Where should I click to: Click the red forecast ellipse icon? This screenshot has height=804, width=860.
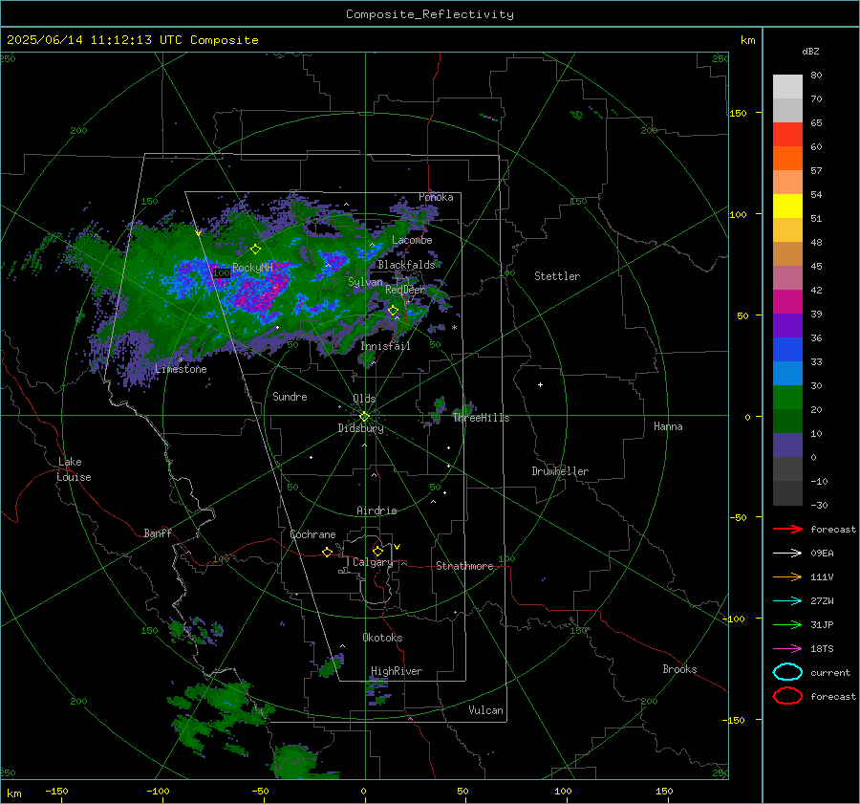click(x=787, y=696)
